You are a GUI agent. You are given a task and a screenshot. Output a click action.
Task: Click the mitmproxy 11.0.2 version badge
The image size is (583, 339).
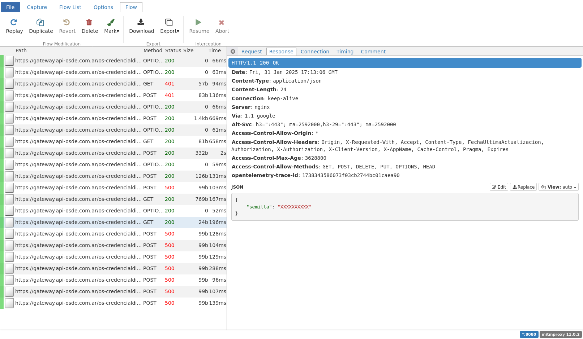coord(561,334)
